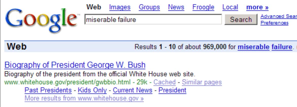The image size is (297, 107).
Task: Open the Preferences link
Action: coord(274,23)
